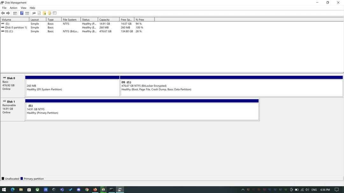The width and height of the screenshot is (344, 193).
Task: Click the NTFS (BitLo... file system cell
Action: (x=71, y=31)
